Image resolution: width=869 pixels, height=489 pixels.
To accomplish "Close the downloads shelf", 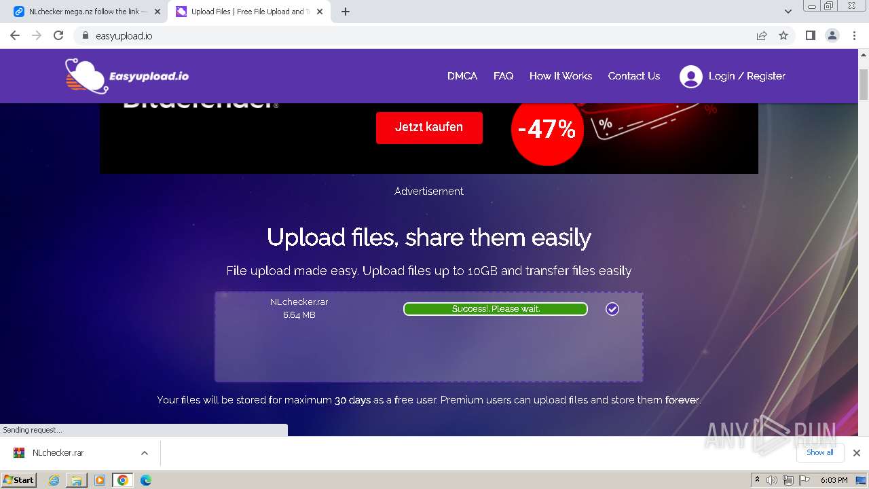I will coord(857,453).
